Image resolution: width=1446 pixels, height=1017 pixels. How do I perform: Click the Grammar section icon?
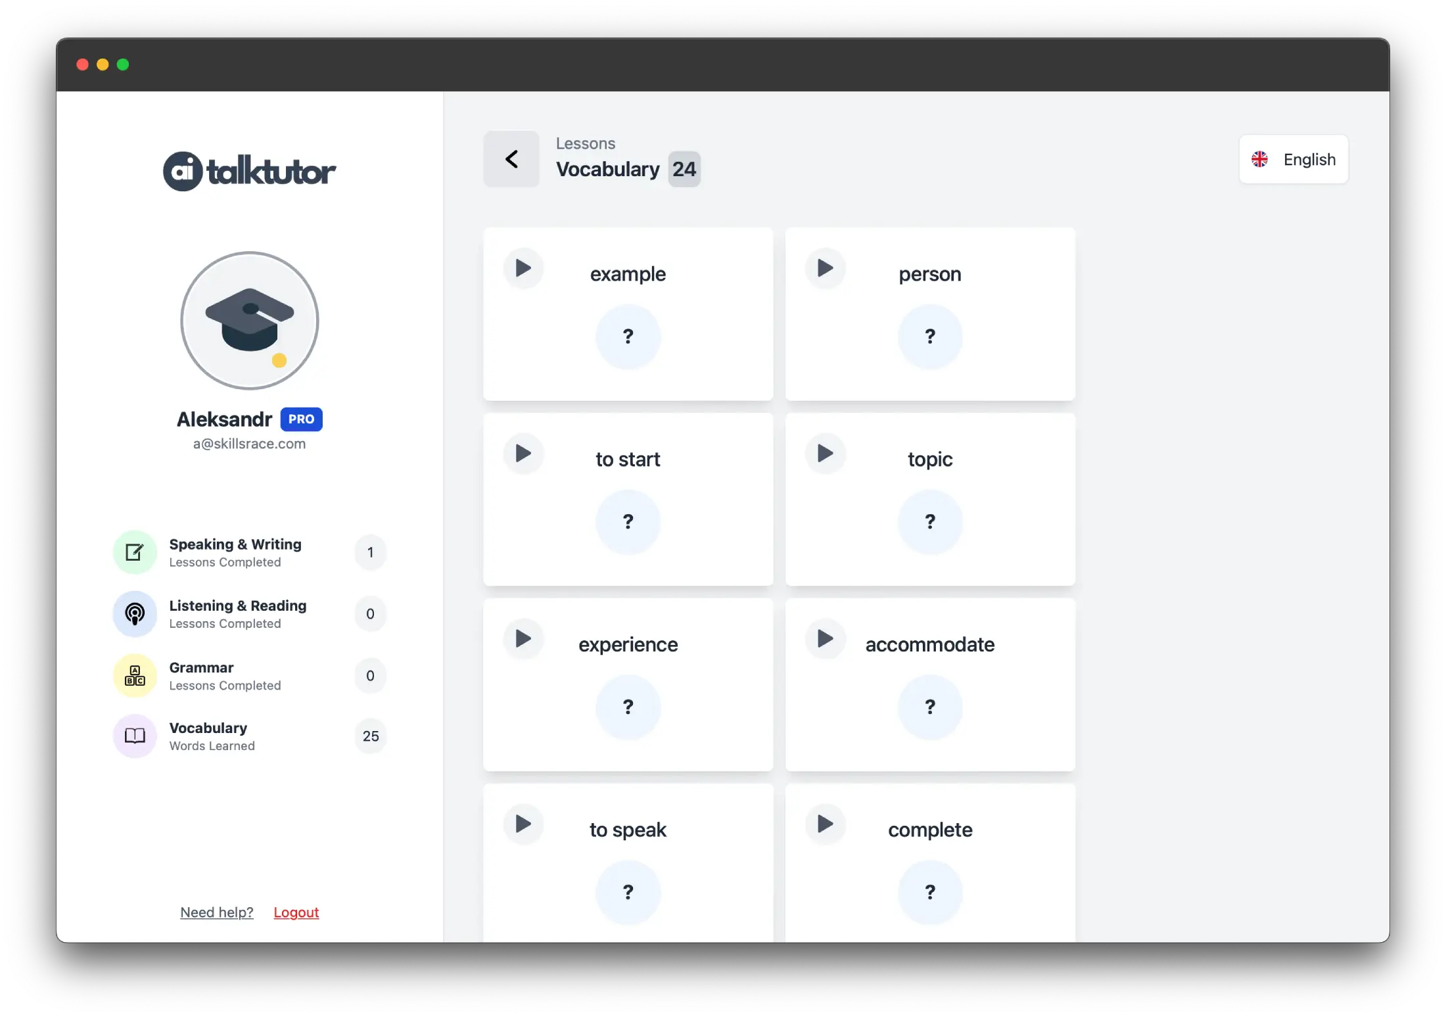[134, 674]
